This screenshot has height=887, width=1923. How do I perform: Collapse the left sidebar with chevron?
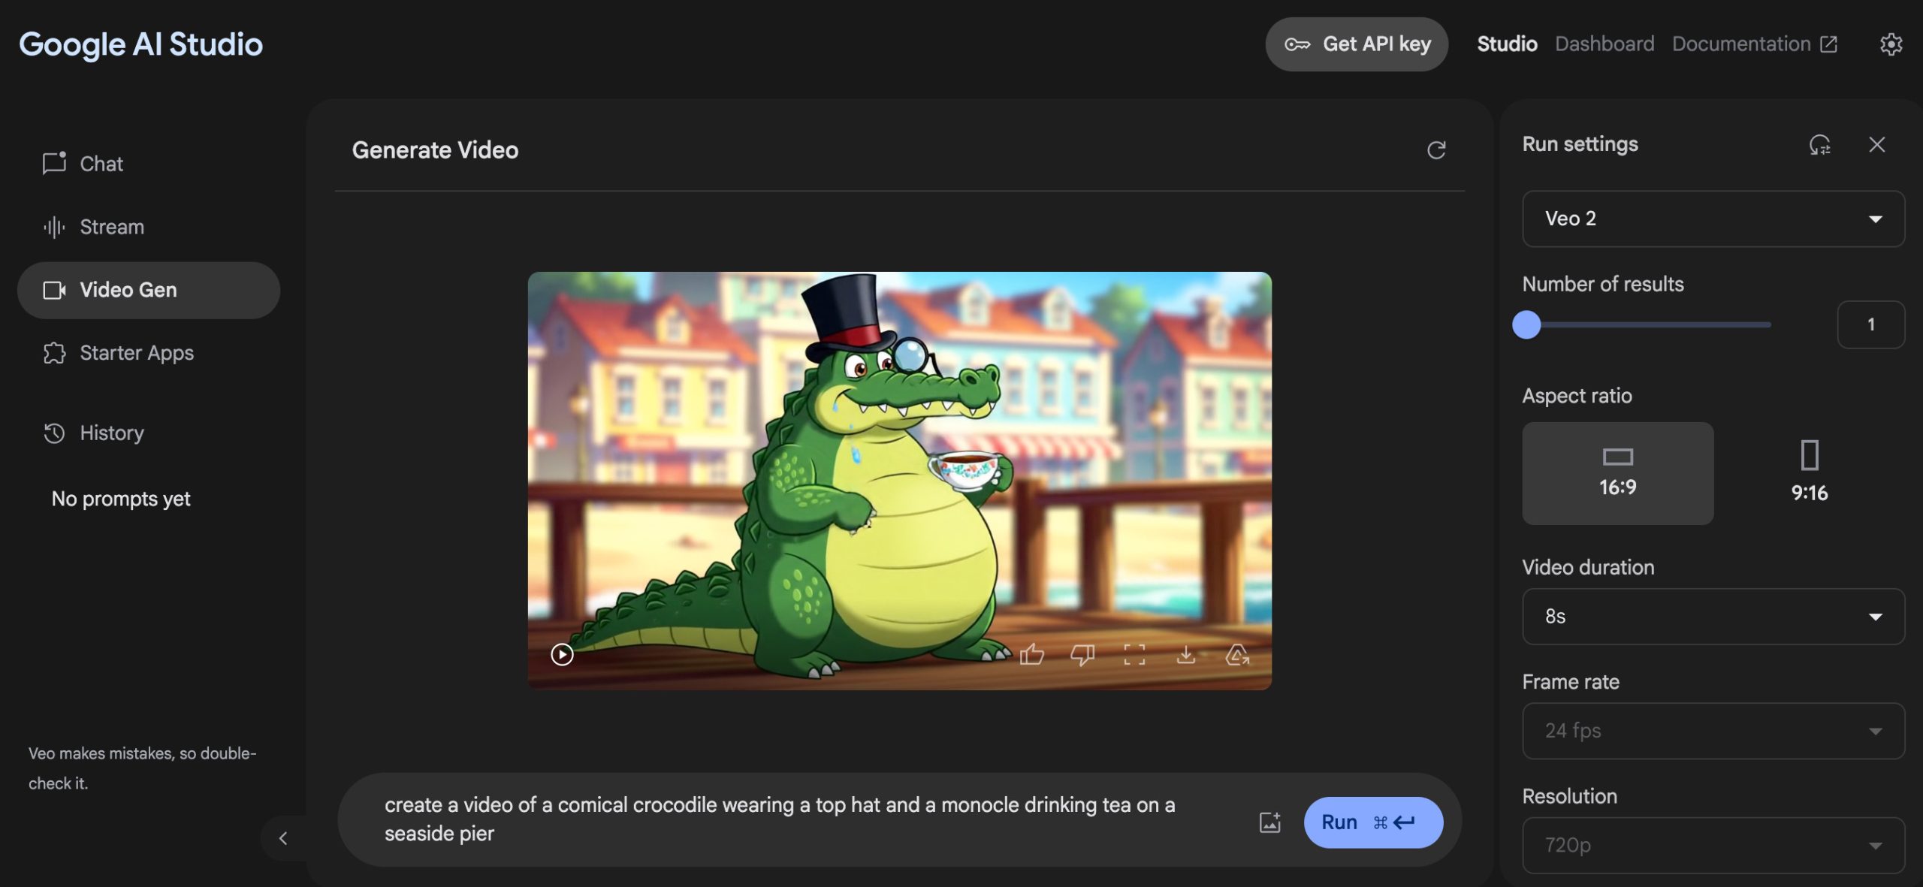[x=283, y=838]
